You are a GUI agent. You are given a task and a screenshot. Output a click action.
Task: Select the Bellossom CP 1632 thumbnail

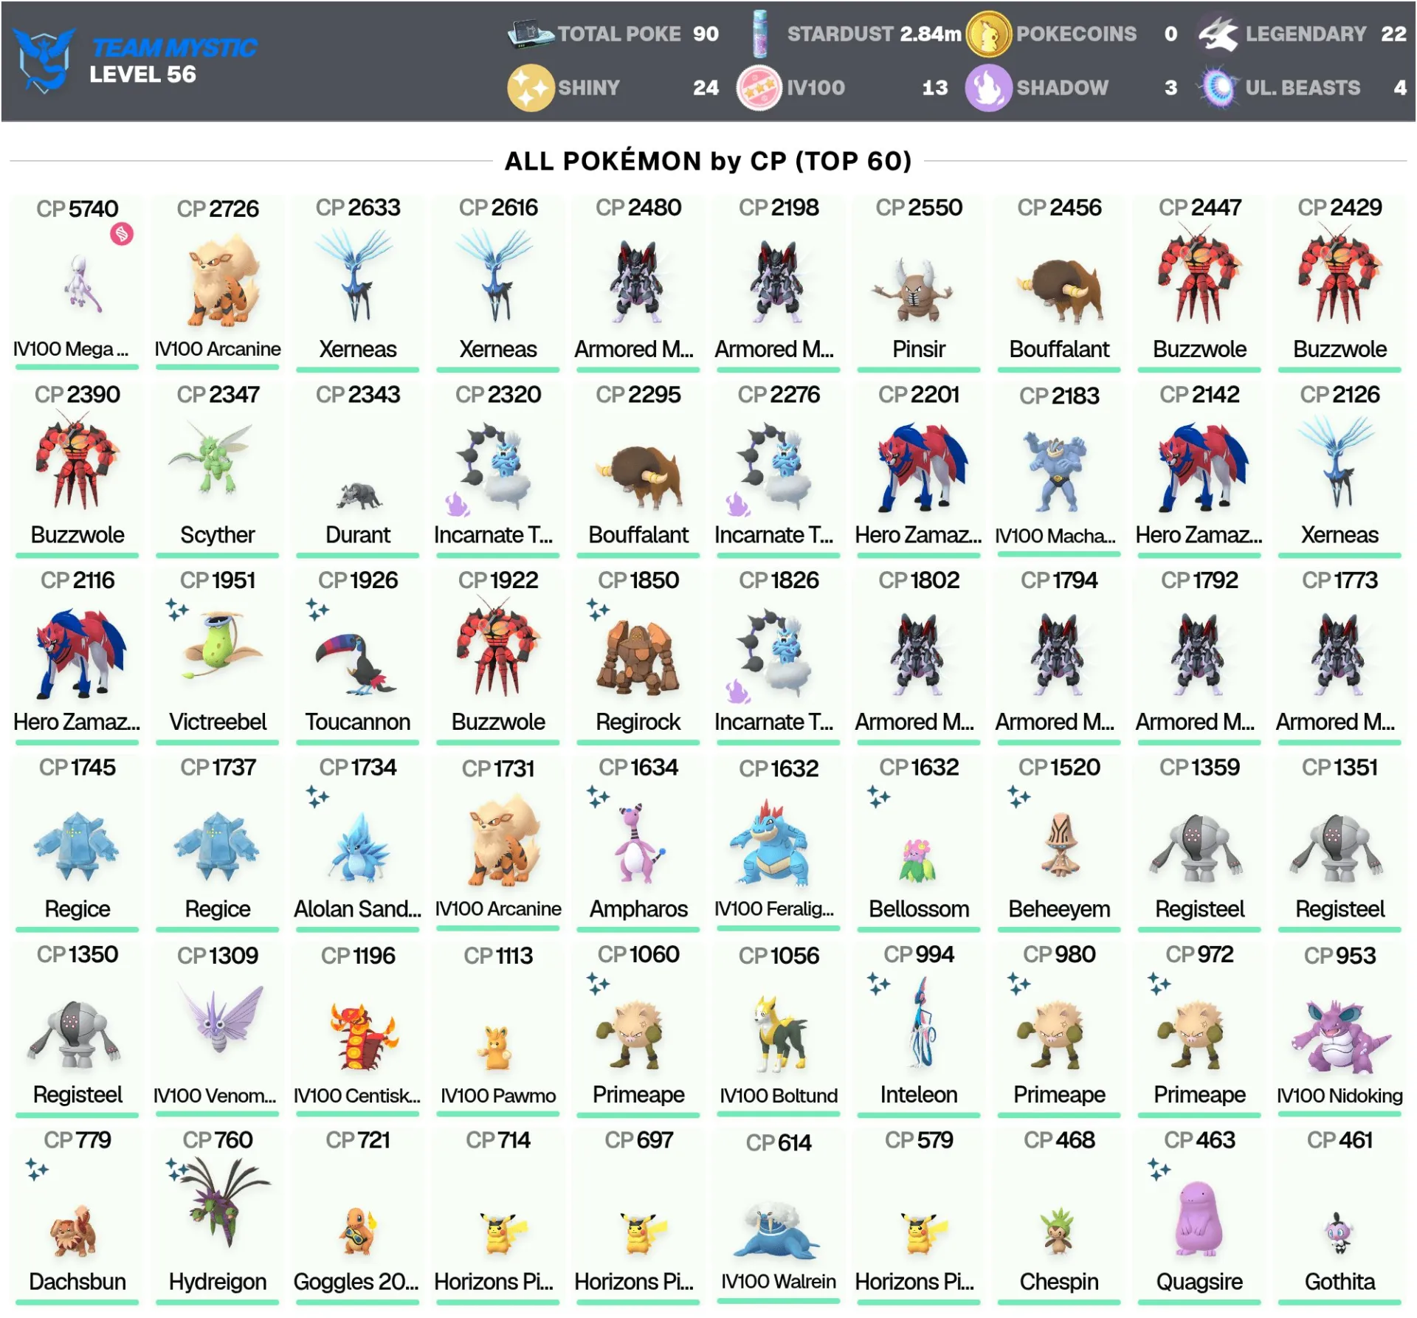(918, 860)
